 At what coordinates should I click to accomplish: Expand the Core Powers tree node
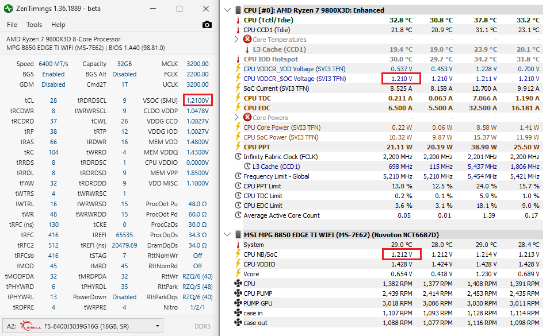coord(236,118)
